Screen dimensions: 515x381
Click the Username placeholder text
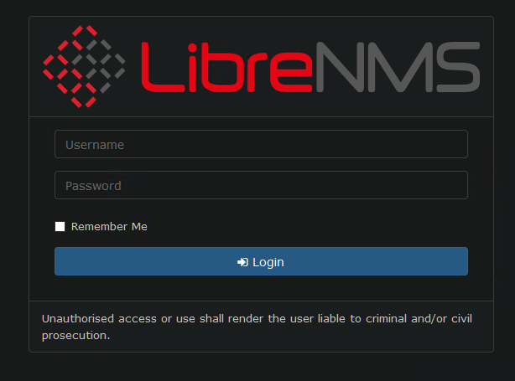click(95, 145)
